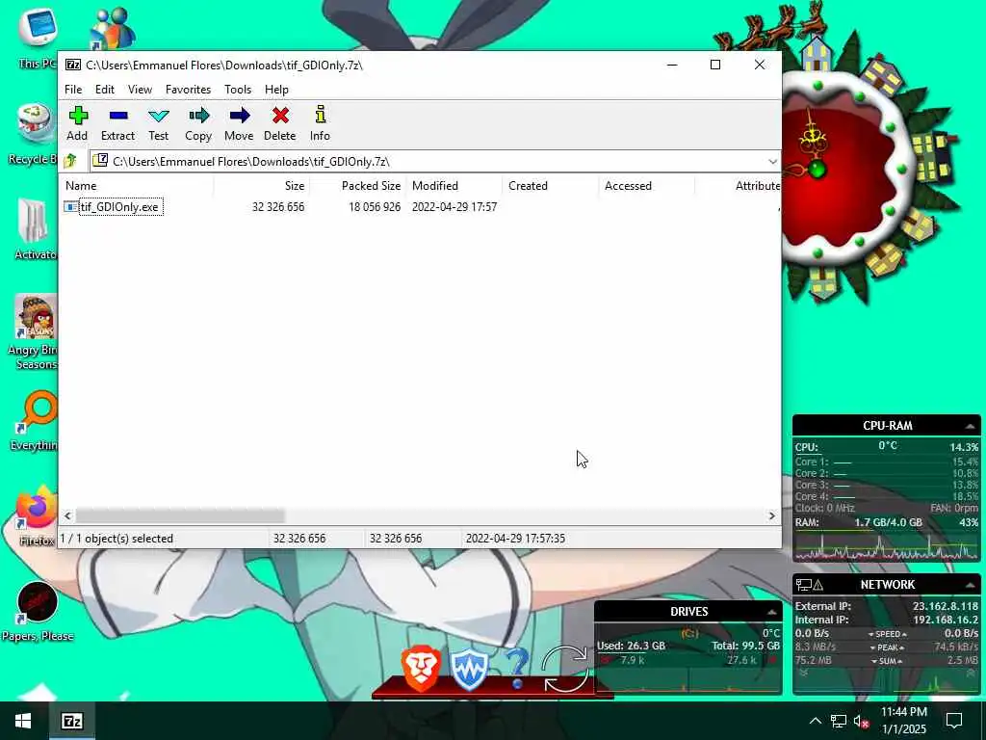Show hidden tray icons chevron
Screen dimensions: 986x740
point(815,721)
